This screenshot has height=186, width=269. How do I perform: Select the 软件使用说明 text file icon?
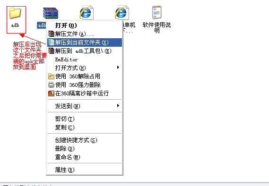pos(156,12)
